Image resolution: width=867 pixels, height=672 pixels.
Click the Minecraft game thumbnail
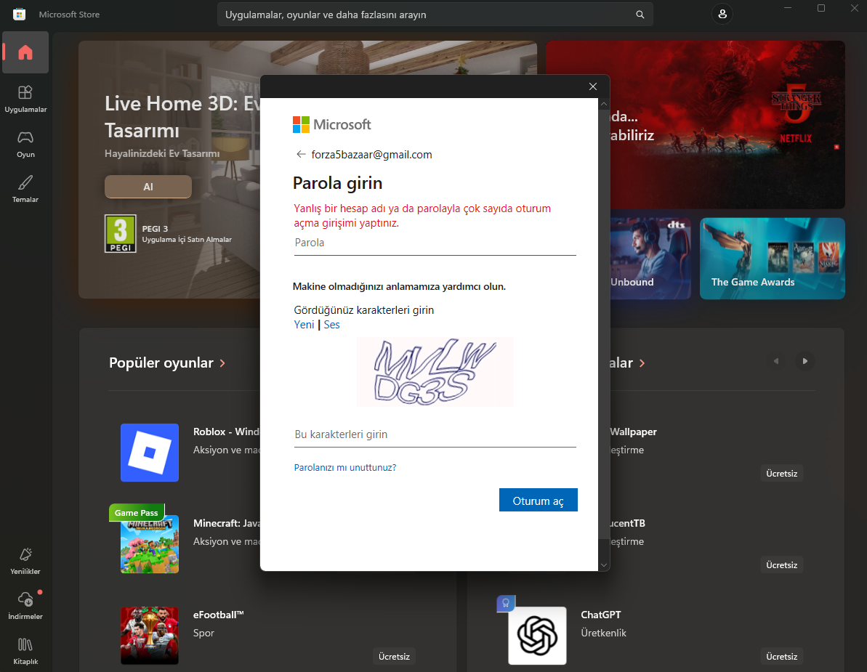pyautogui.click(x=149, y=544)
